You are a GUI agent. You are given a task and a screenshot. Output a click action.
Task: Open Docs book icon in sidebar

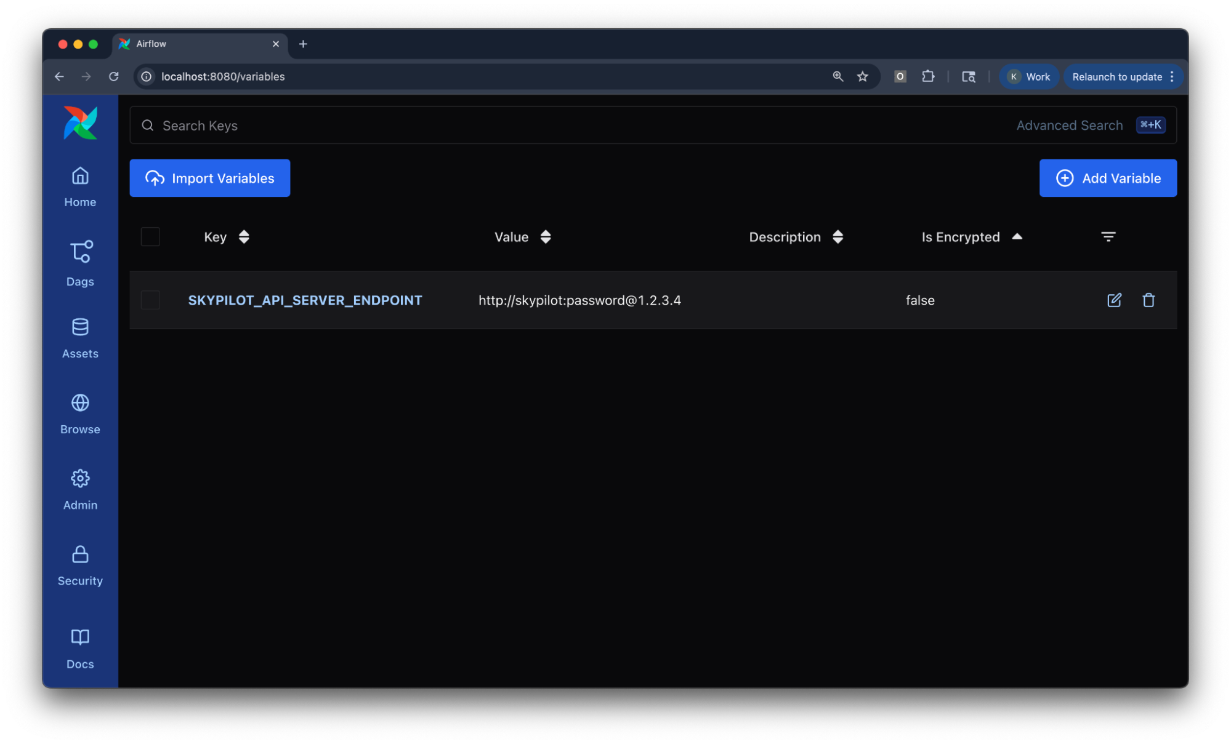(x=80, y=648)
